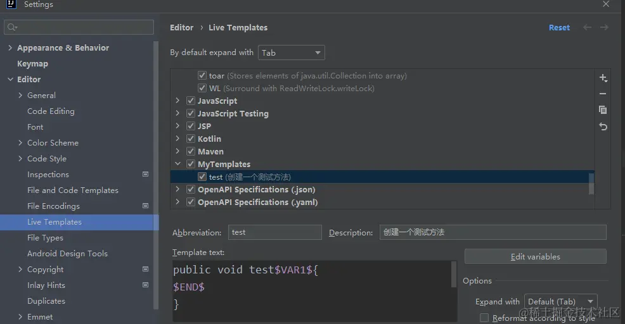Toggle the MyTemplates group checkbox

click(191, 164)
